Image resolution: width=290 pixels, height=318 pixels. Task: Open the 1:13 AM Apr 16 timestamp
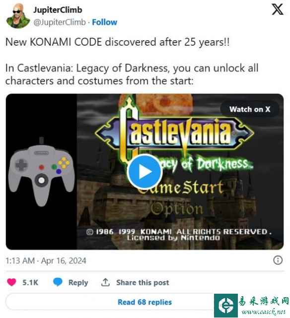click(46, 260)
